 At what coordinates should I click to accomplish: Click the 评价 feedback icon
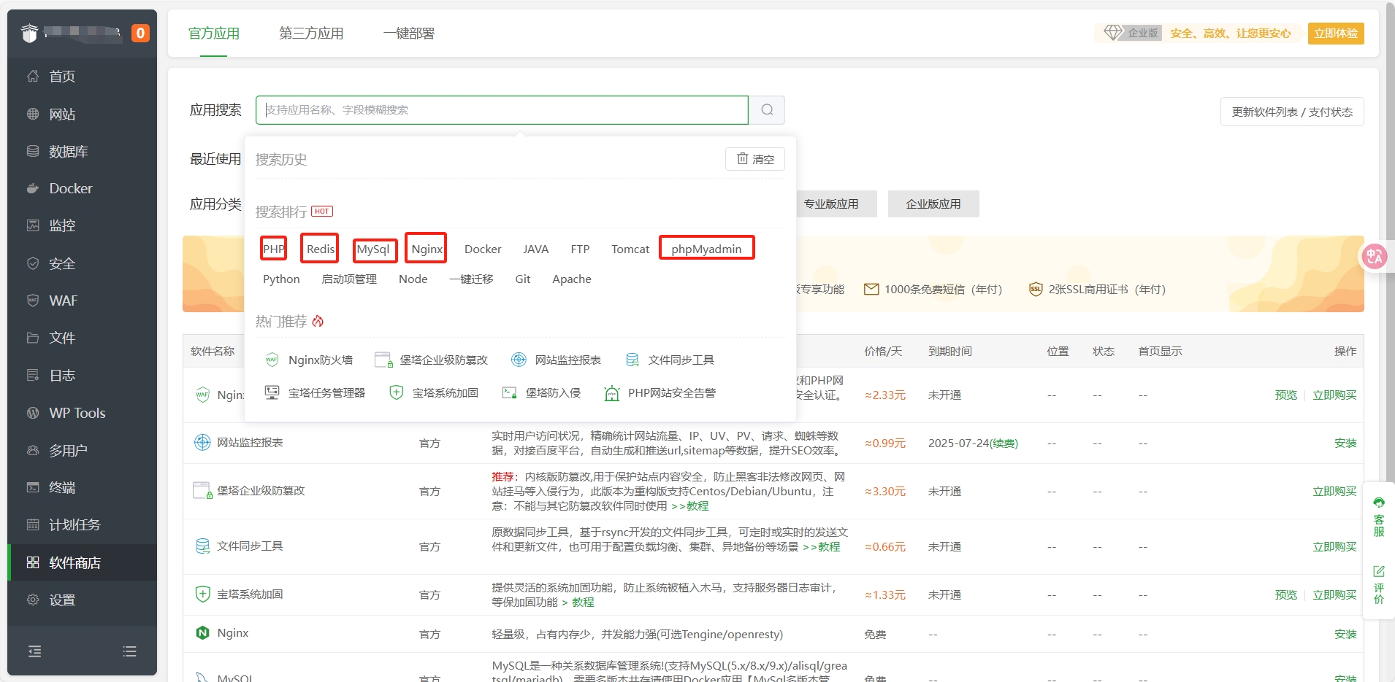tap(1378, 584)
